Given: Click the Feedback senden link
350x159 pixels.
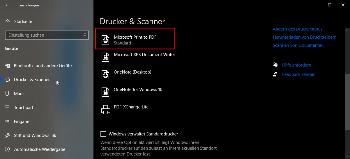Looking at the screenshot, I should pyautogui.click(x=298, y=74).
